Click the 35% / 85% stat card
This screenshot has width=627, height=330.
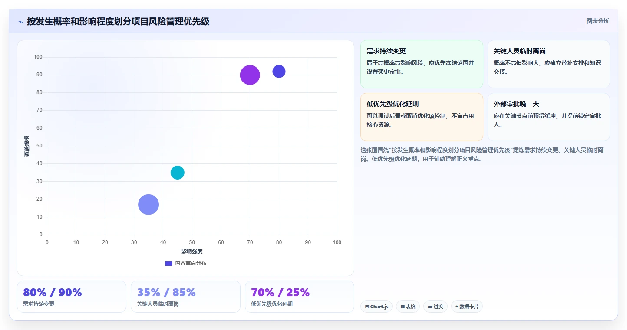point(185,297)
